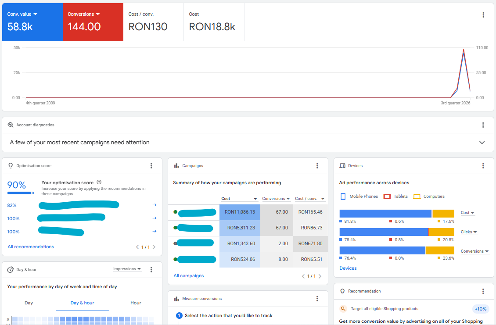Open Campaigns table Cost / conv. dropdown
Screen dimensions: 496x325
(310, 199)
